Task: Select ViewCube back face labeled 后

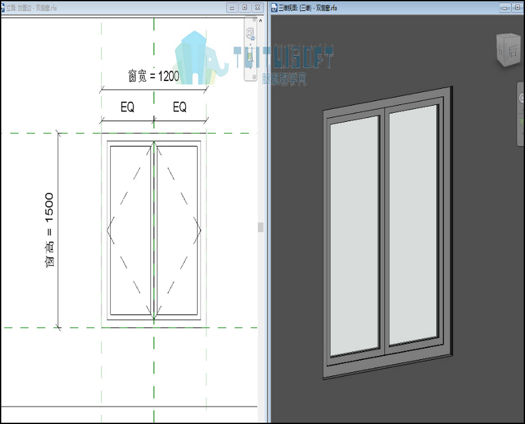Action: pos(513,51)
